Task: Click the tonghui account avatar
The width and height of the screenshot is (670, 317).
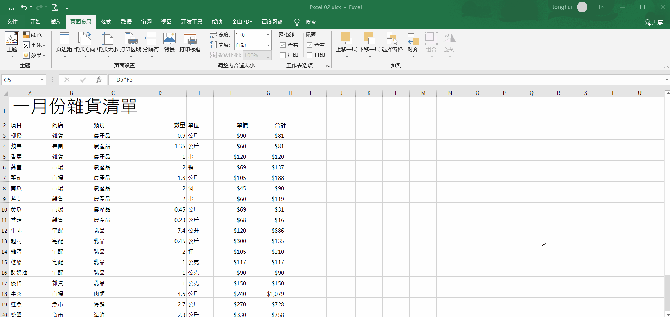Action: tap(582, 7)
